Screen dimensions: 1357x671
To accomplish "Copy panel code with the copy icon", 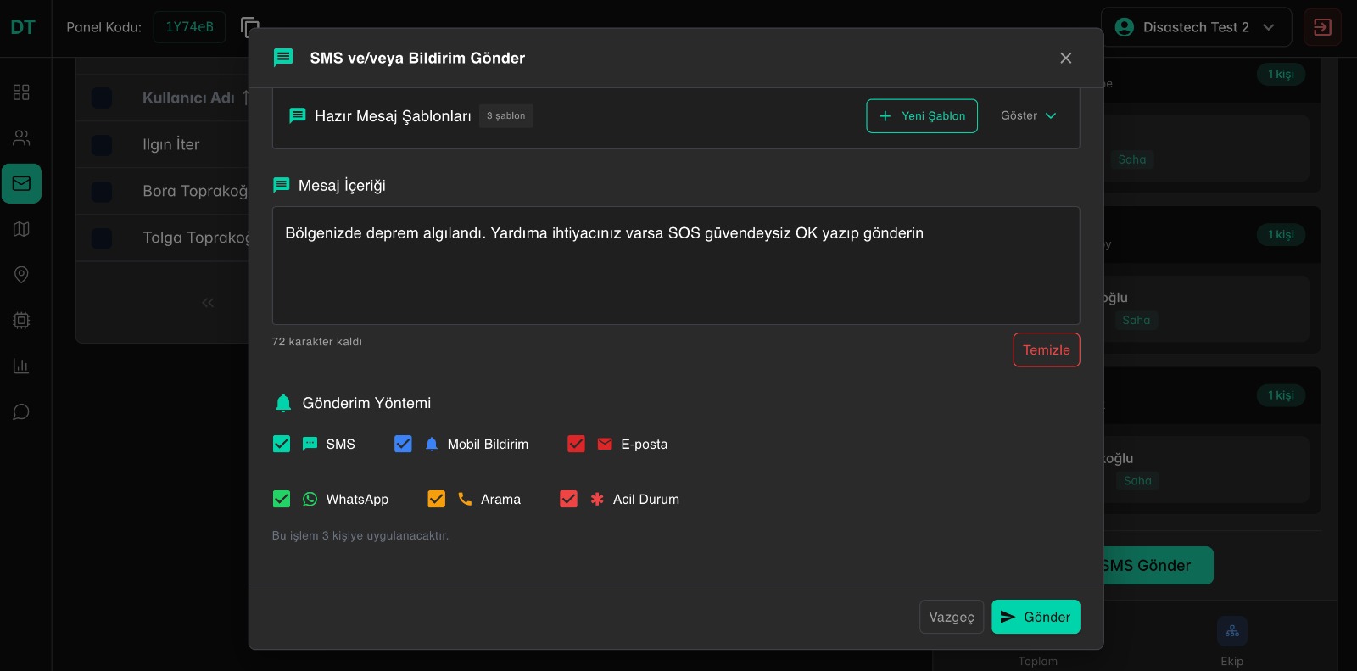I will (x=249, y=27).
